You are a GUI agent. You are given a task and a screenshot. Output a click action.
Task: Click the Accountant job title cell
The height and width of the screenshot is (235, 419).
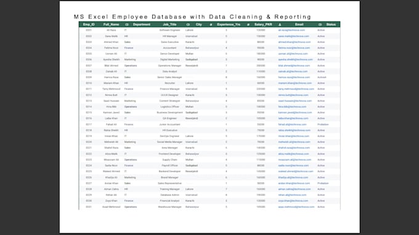pyautogui.click(x=169, y=48)
